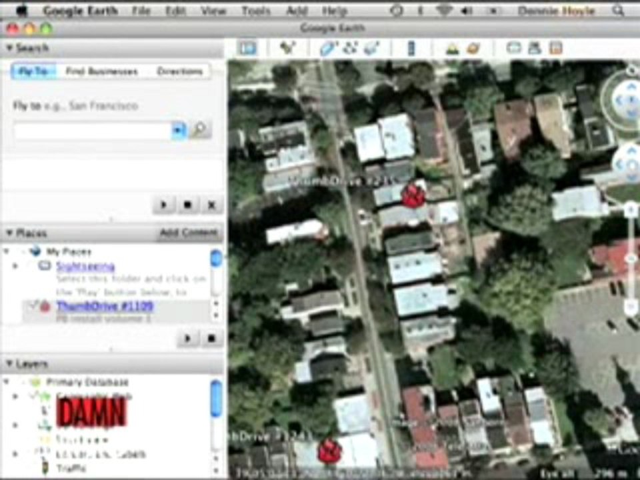This screenshot has width=640, height=480.
Task: Click the Add Image Overlay icon
Action: point(371,48)
